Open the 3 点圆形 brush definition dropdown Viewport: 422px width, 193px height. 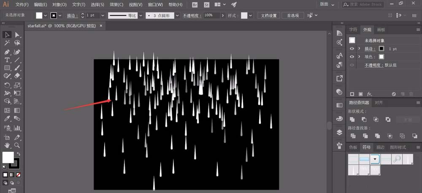(177, 16)
